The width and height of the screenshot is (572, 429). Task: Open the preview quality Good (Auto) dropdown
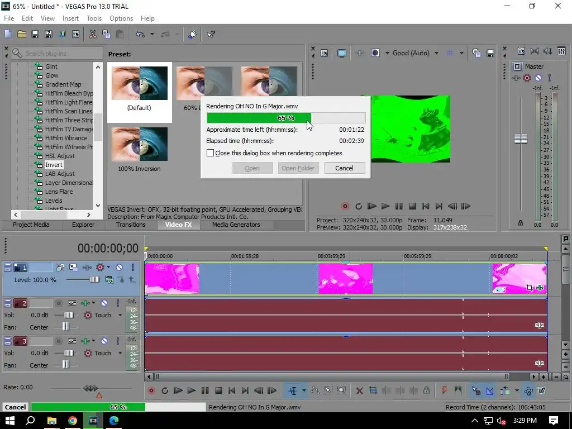pyautogui.click(x=436, y=53)
